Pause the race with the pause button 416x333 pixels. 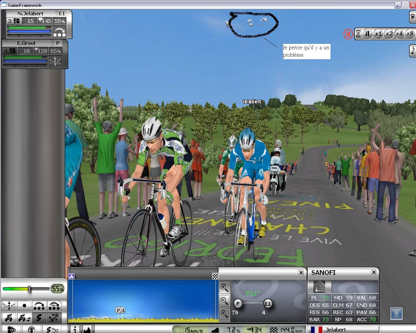coord(368,34)
